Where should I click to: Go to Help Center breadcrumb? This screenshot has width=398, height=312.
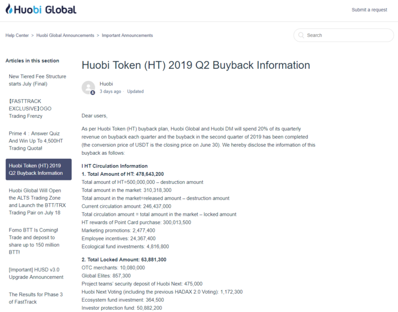point(17,35)
